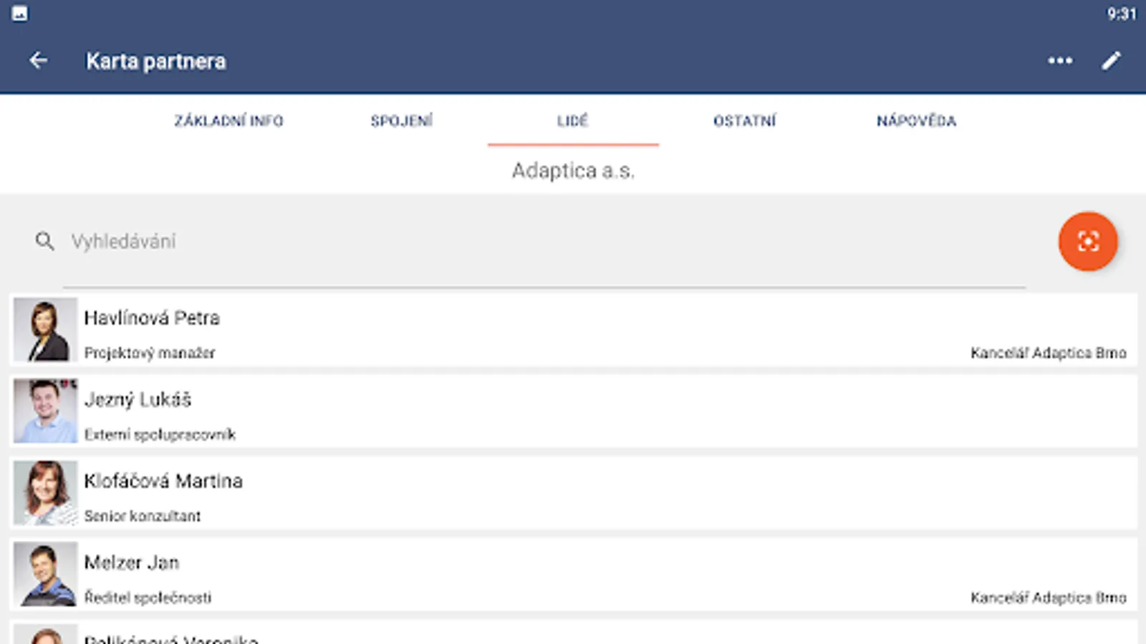The height and width of the screenshot is (644, 1146).
Task: Select contact name Klofáčová Martina
Action: pos(163,481)
